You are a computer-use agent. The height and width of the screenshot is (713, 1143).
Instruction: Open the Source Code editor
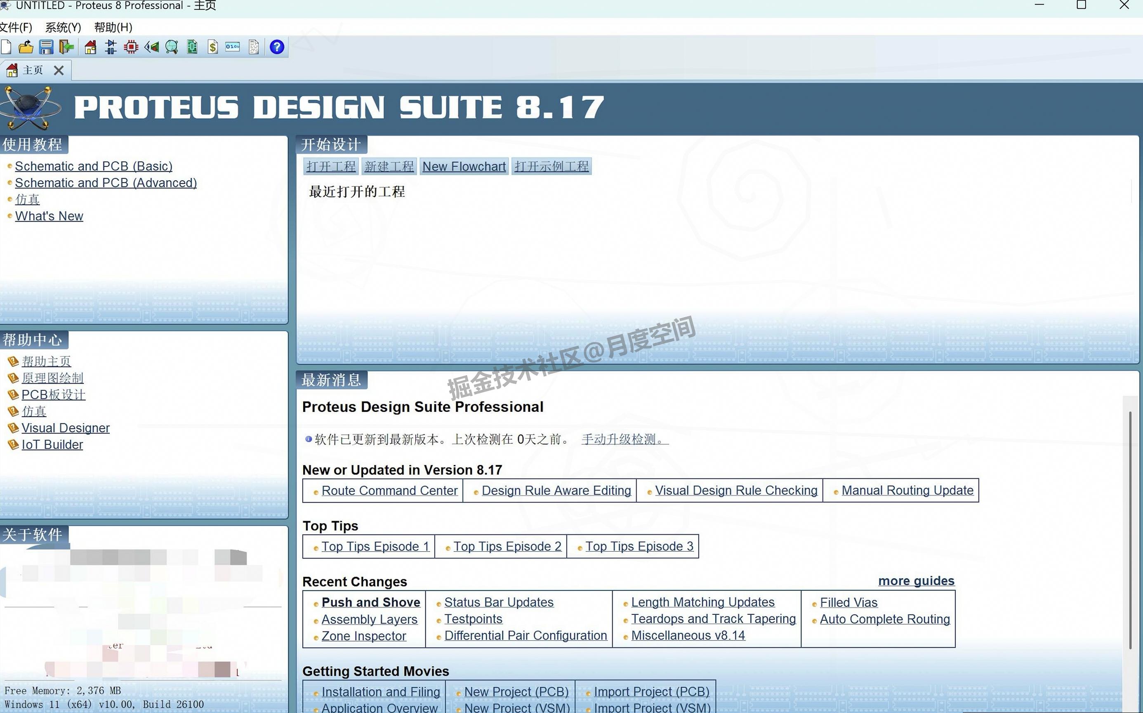(x=232, y=47)
